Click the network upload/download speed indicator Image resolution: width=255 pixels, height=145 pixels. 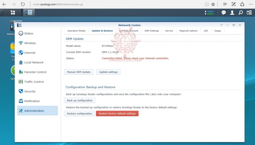point(209,12)
